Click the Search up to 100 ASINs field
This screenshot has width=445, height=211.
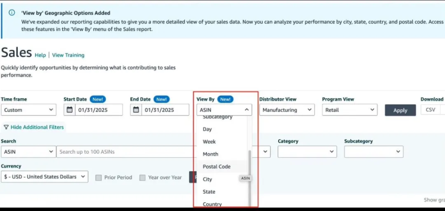(124, 152)
